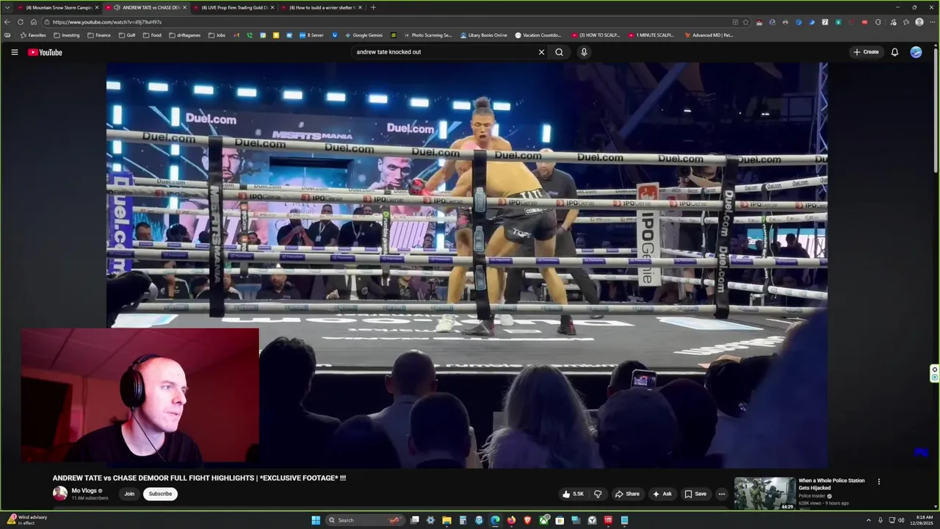The height and width of the screenshot is (529, 940).
Task: Close the Mountain Snow Storm Camping tab
Action: tap(96, 7)
